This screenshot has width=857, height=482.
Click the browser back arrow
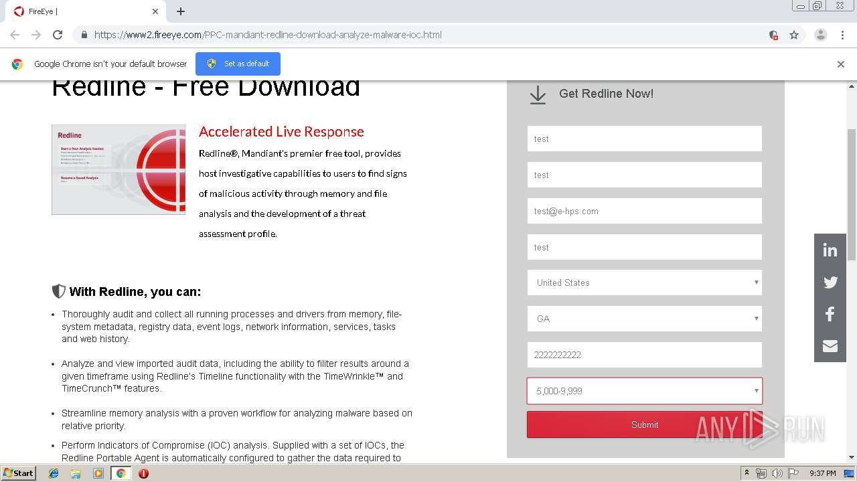(15, 35)
